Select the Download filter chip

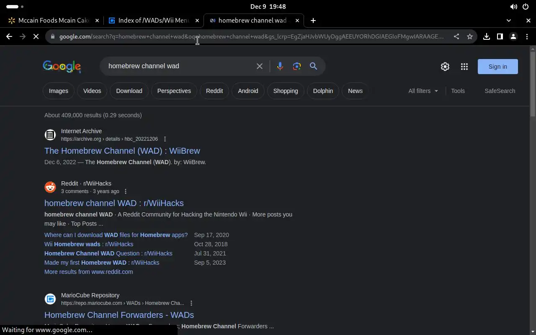pyautogui.click(x=129, y=91)
